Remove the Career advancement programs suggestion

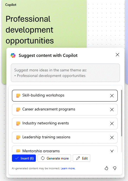[112, 110]
